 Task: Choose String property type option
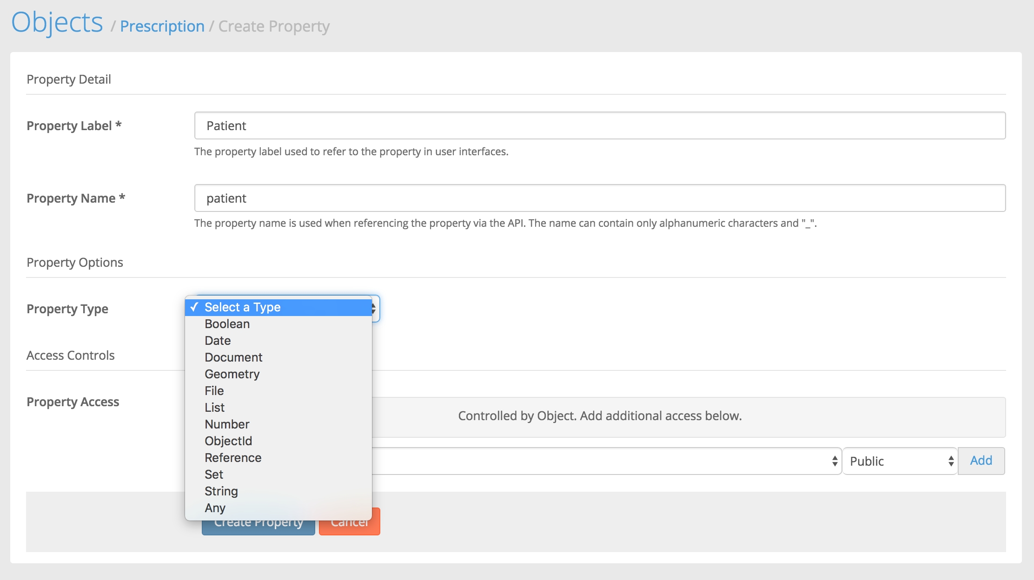[278, 491]
